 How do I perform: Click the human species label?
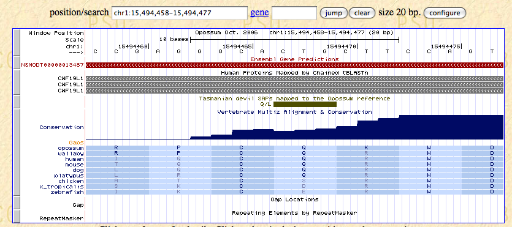coord(74,159)
